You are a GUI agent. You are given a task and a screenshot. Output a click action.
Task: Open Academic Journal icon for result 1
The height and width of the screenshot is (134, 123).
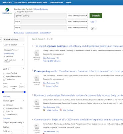point(37,53)
